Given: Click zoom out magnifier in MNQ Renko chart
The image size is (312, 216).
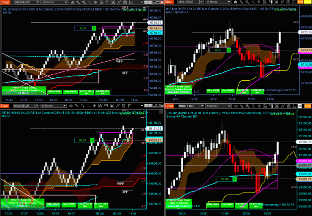Looking at the screenshot, I should 88,106.
